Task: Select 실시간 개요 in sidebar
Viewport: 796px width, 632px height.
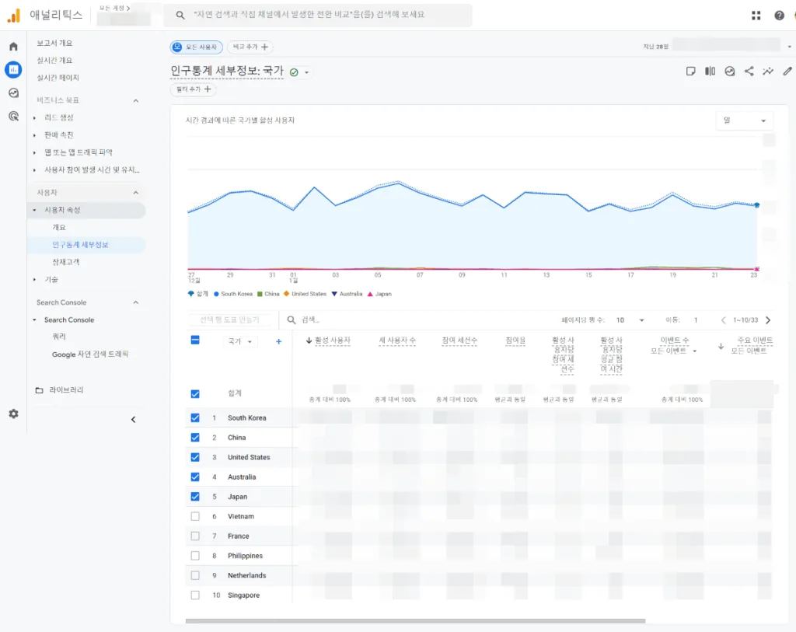Action: 54,61
